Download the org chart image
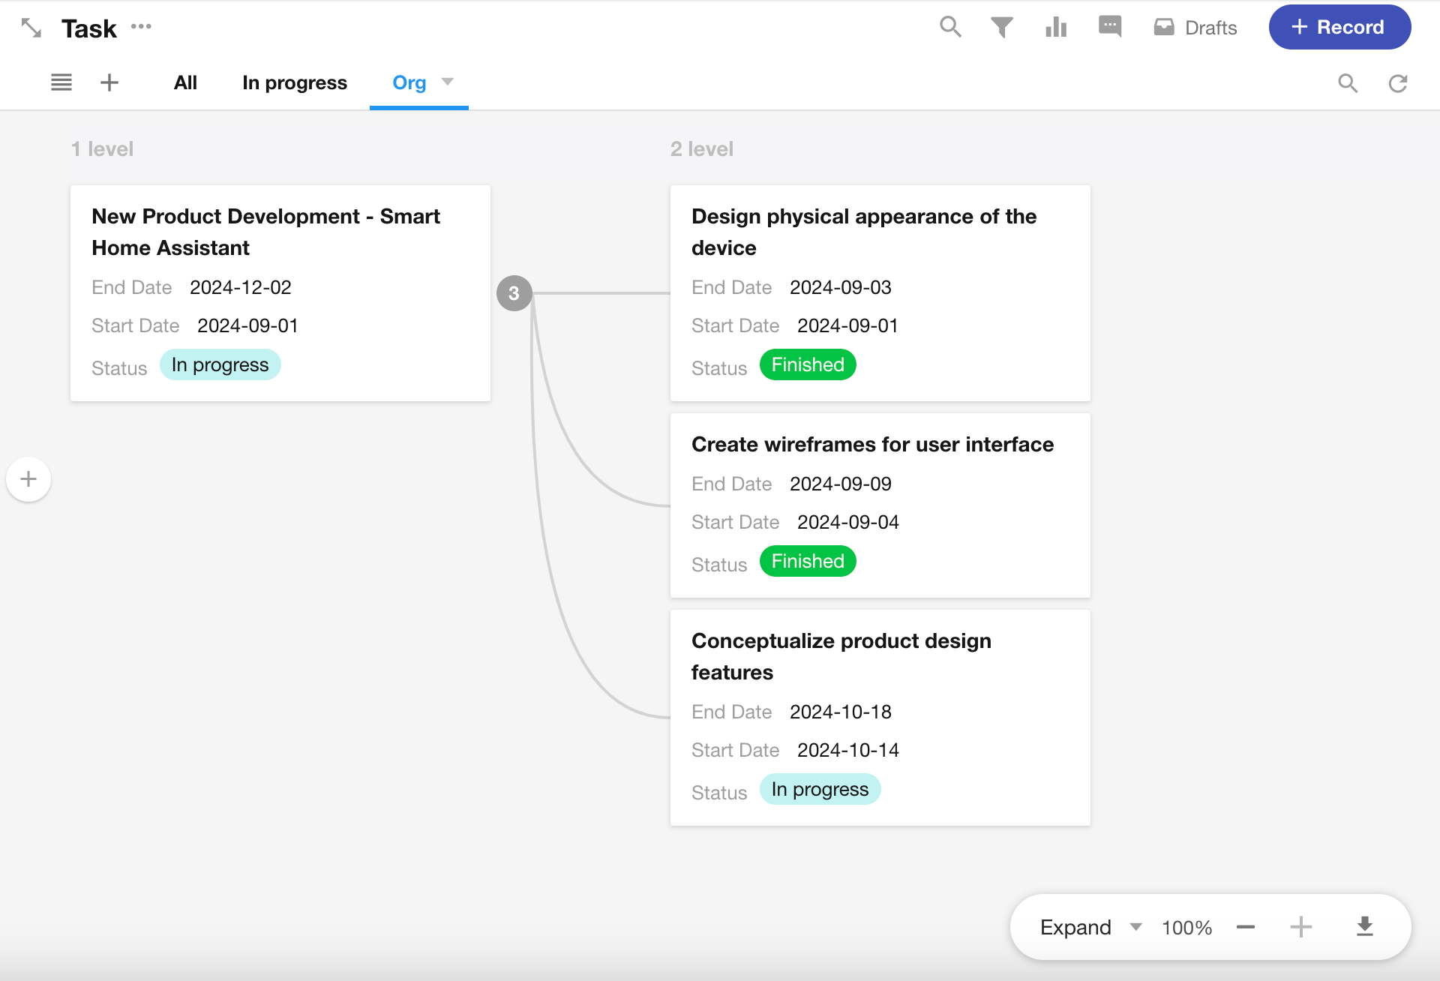Viewport: 1440px width, 981px height. (1365, 927)
